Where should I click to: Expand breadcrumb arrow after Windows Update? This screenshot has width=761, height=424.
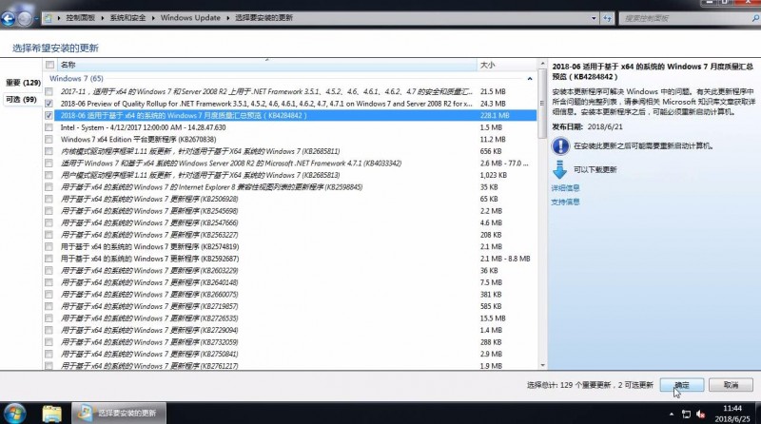227,18
